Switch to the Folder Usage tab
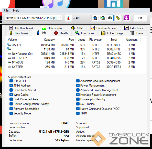 click(112, 33)
